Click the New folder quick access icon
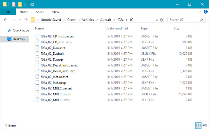Viewport: 209px width, 129px height. point(20,5)
